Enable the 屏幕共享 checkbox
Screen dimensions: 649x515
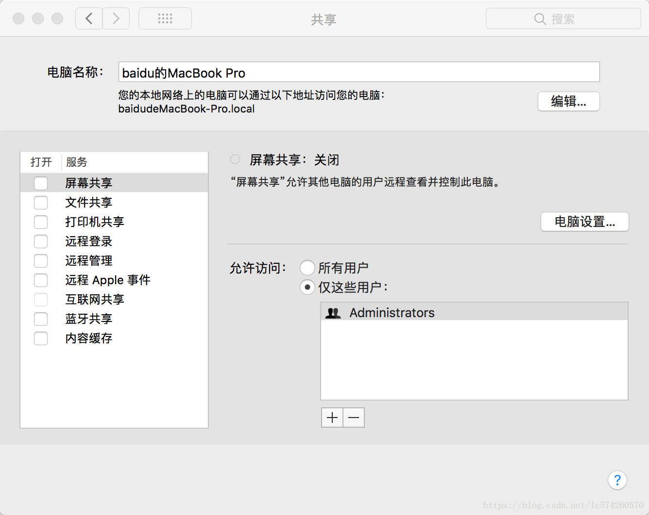[x=41, y=183]
